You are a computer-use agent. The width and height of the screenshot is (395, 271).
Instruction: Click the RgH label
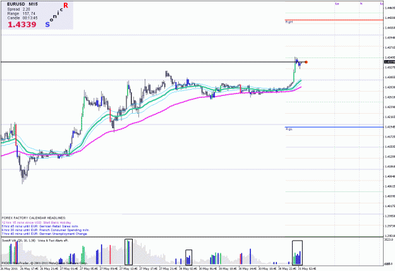click(289, 22)
